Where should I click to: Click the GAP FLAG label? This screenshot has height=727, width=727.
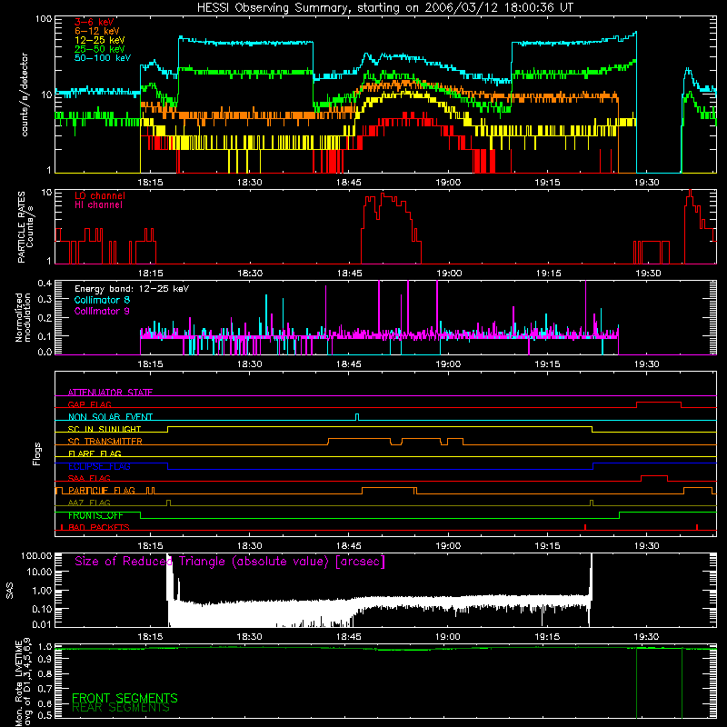point(89,404)
